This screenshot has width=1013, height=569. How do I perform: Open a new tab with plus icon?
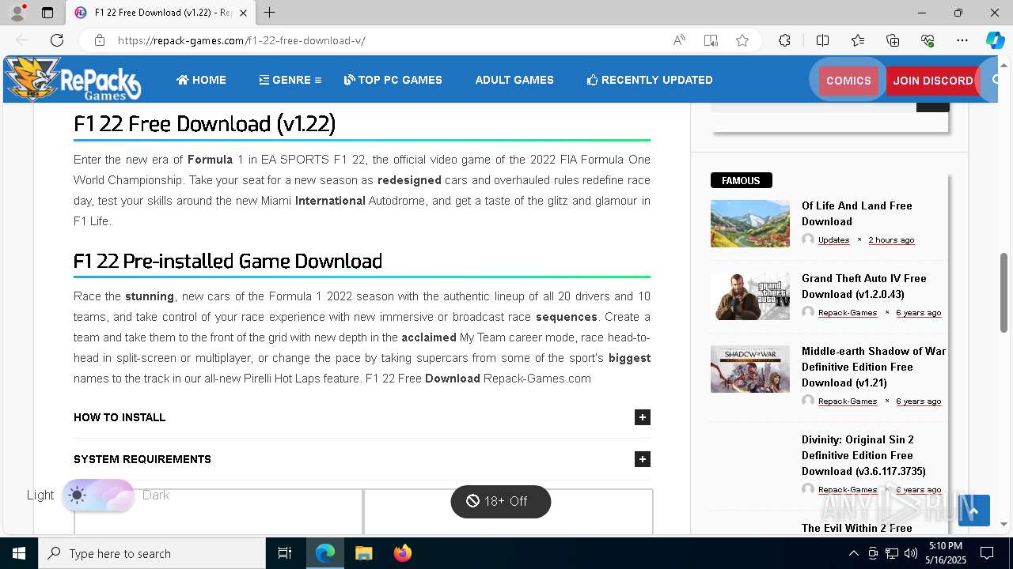270,13
